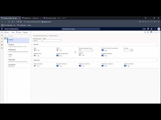
Task: Open Workspaces icon in left sidebar
Action: point(2,45)
